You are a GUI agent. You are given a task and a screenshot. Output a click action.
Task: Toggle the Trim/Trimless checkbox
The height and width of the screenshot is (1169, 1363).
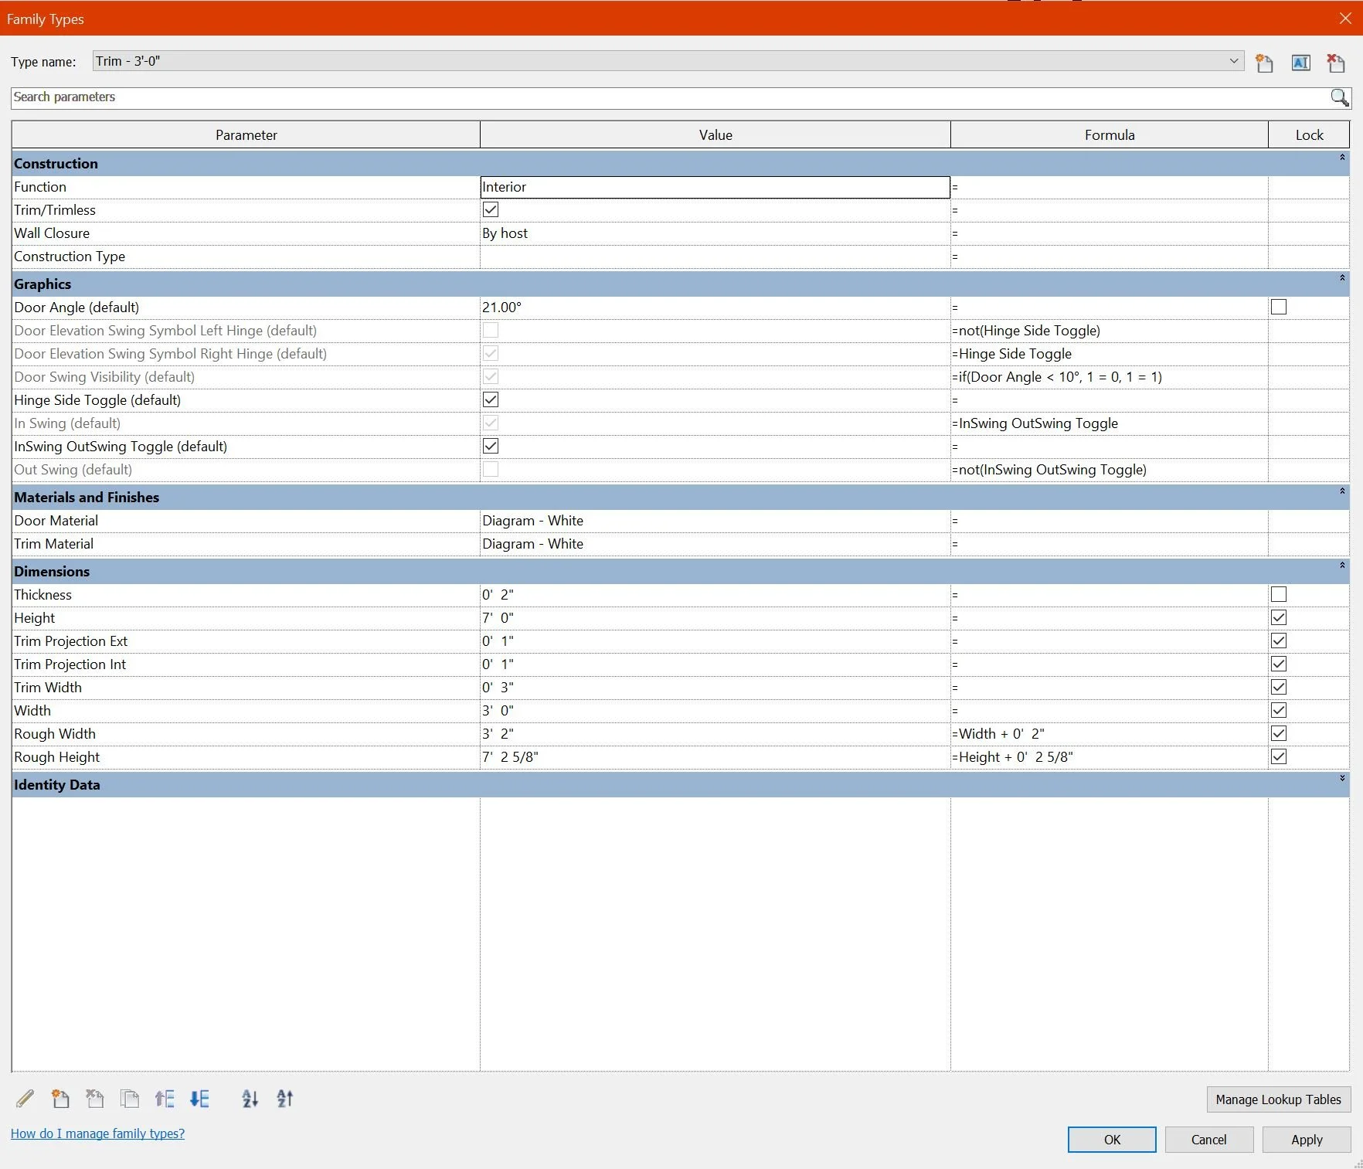pyautogui.click(x=491, y=209)
